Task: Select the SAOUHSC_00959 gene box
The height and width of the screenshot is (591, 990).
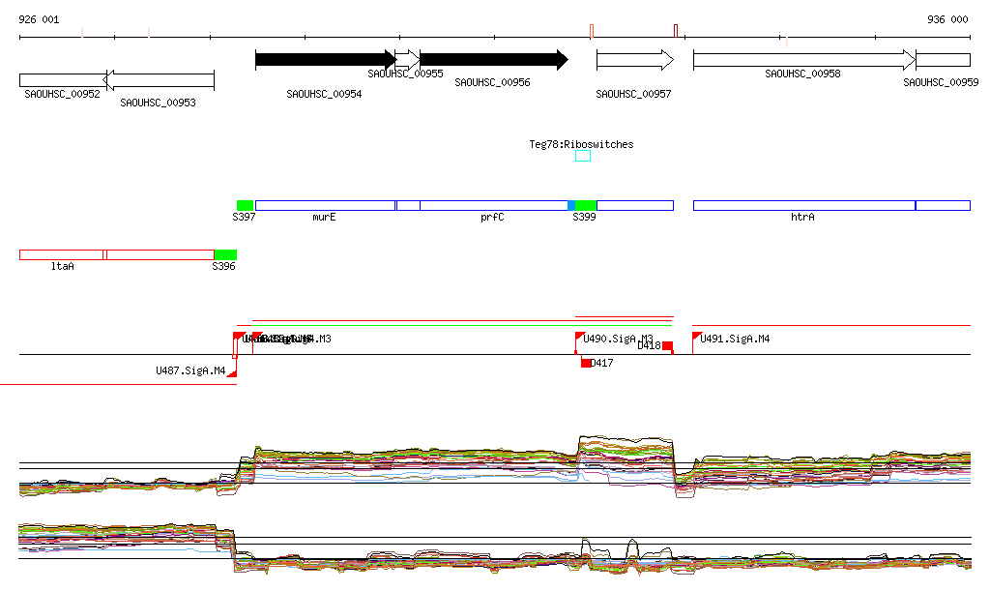Action: (943, 60)
